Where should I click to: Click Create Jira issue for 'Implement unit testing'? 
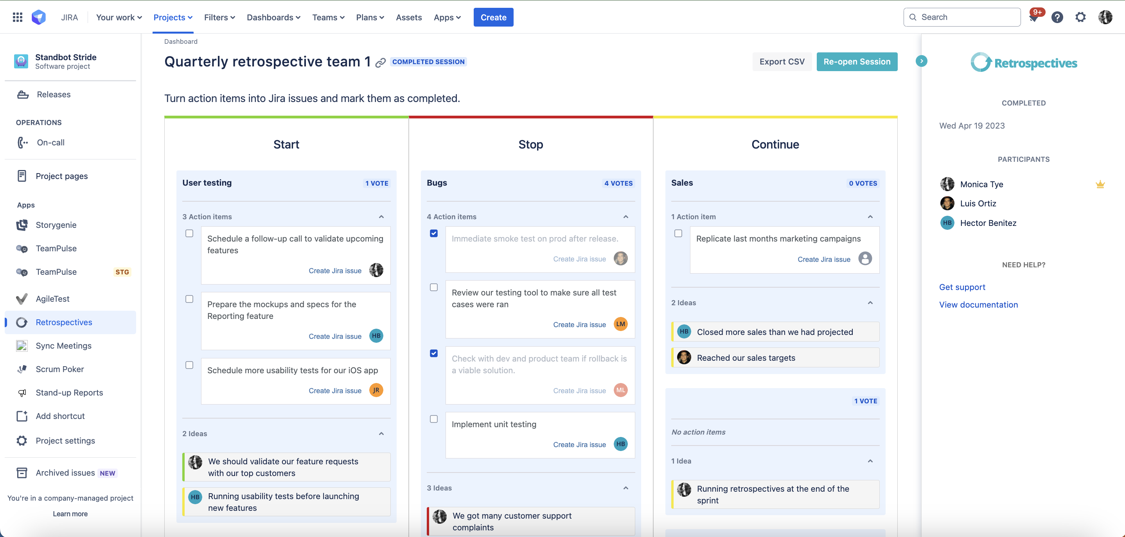(x=579, y=444)
